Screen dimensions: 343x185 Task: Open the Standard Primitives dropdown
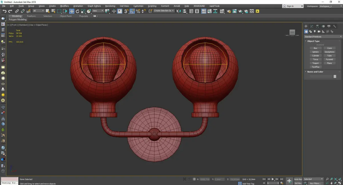323,37
